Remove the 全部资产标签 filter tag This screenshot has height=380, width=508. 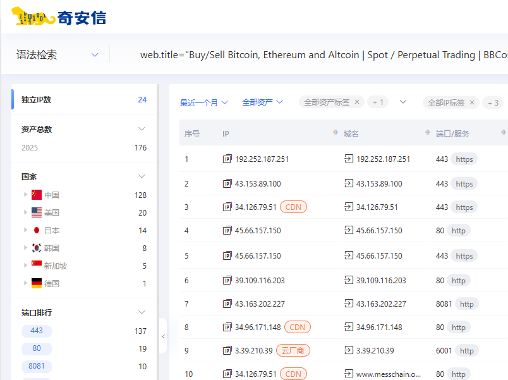pyautogui.click(x=357, y=102)
